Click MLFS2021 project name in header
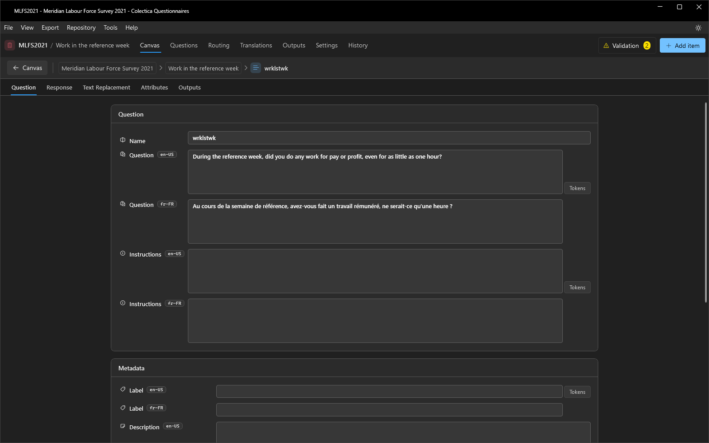This screenshot has width=709, height=443. click(33, 45)
